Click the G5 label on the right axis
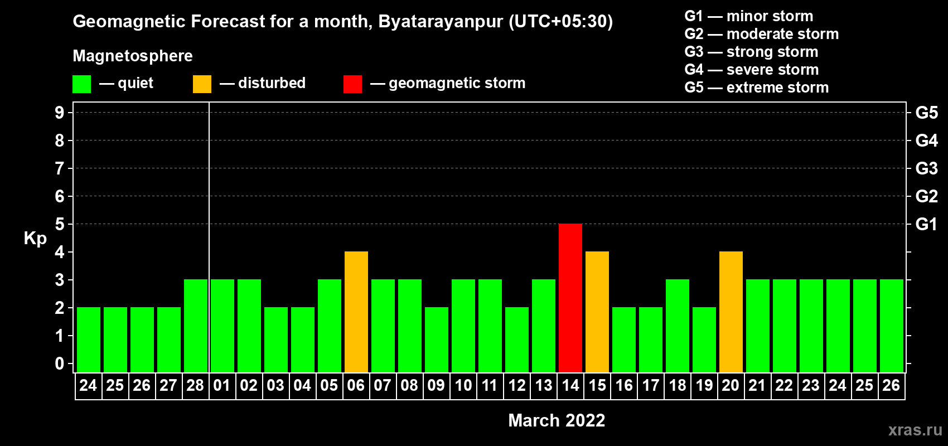Screen dimensions: 948x446 pos(926,113)
